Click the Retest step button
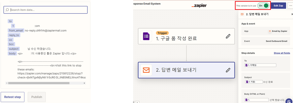The height and width of the screenshot is (103, 293). (x=13, y=97)
